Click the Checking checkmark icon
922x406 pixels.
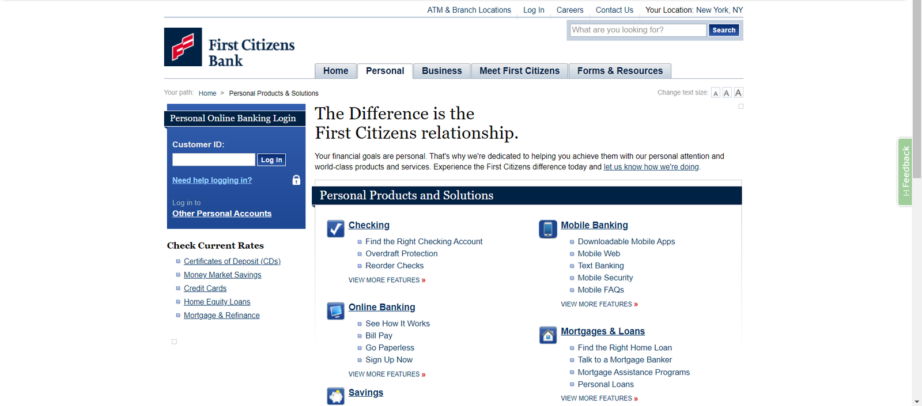coord(335,229)
